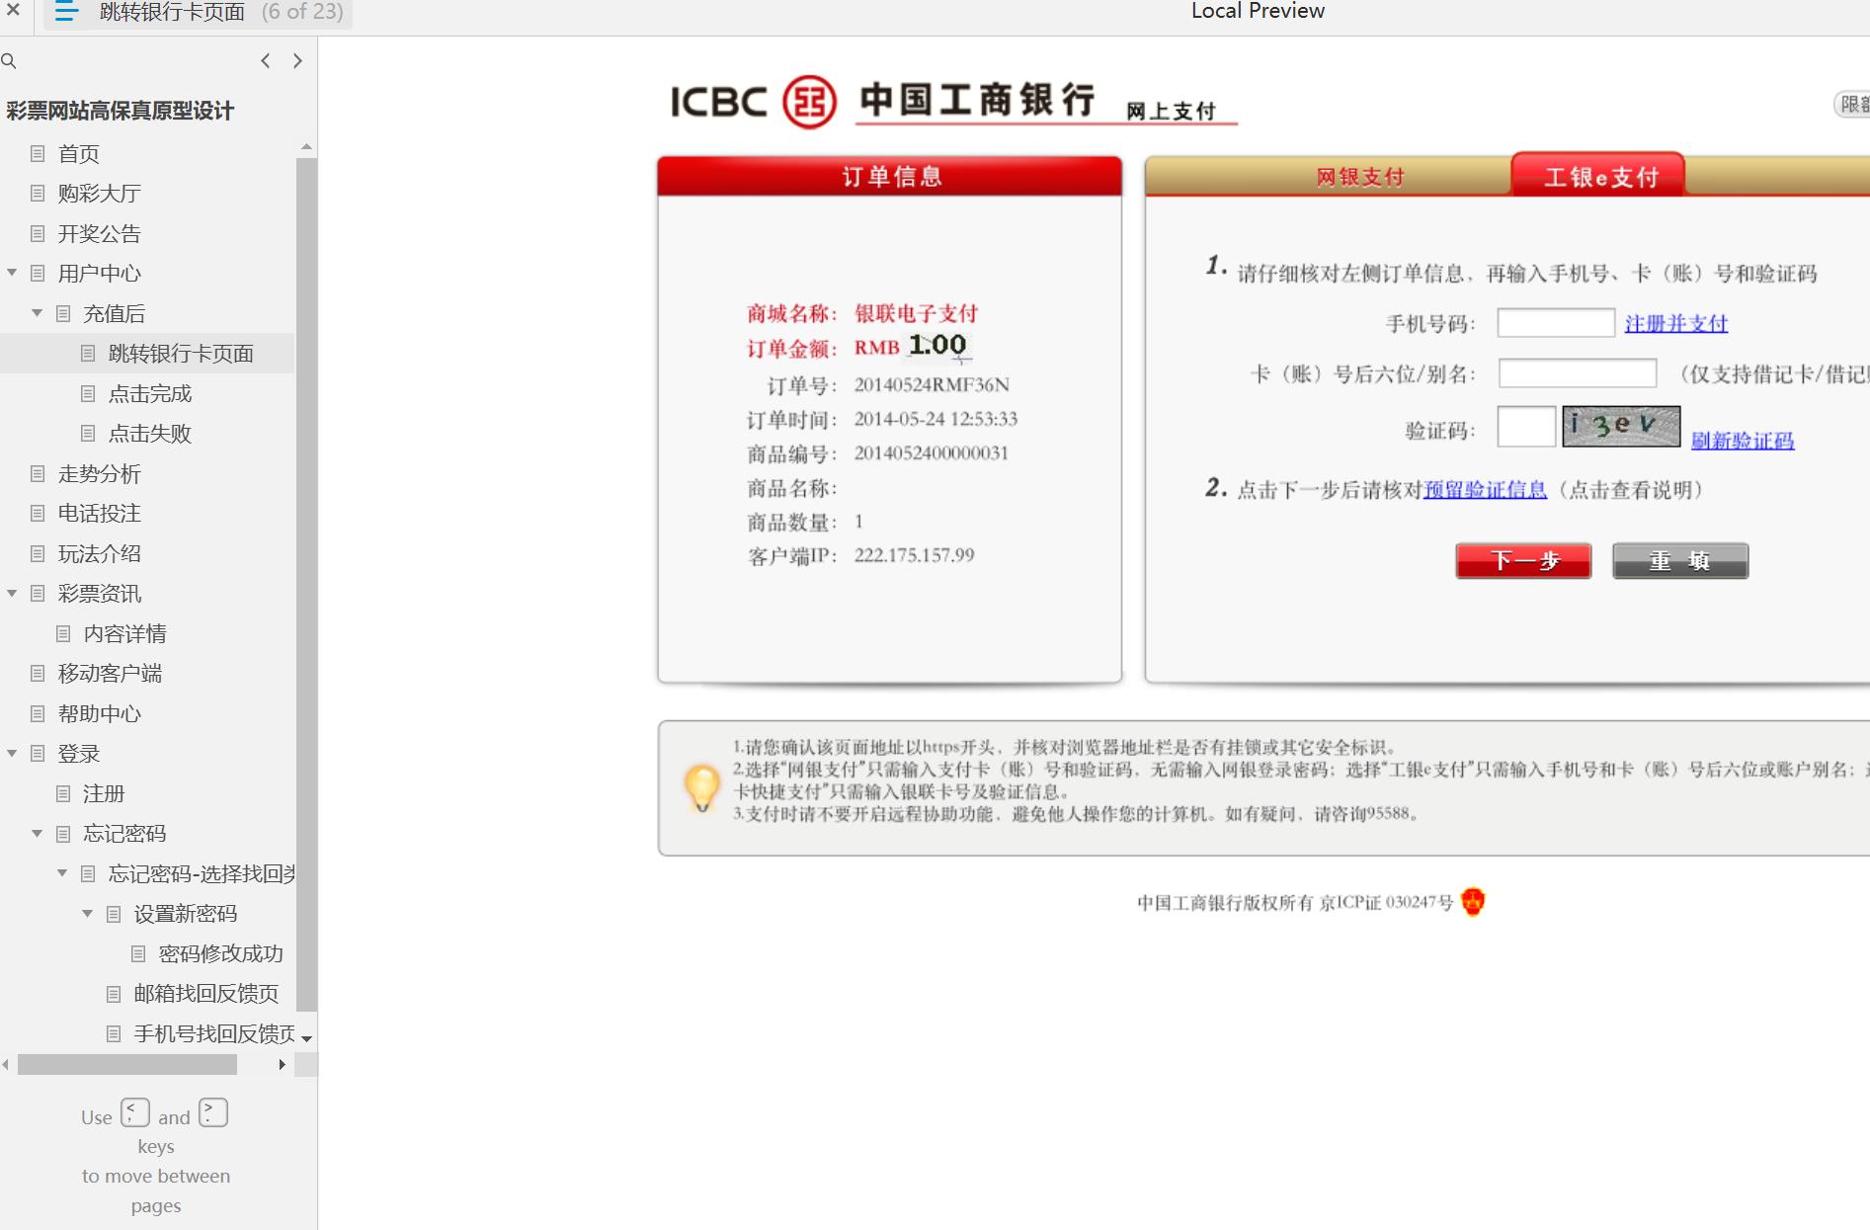Go to previous page with left chevron
Image resolution: width=1870 pixels, height=1230 pixels.
[266, 61]
